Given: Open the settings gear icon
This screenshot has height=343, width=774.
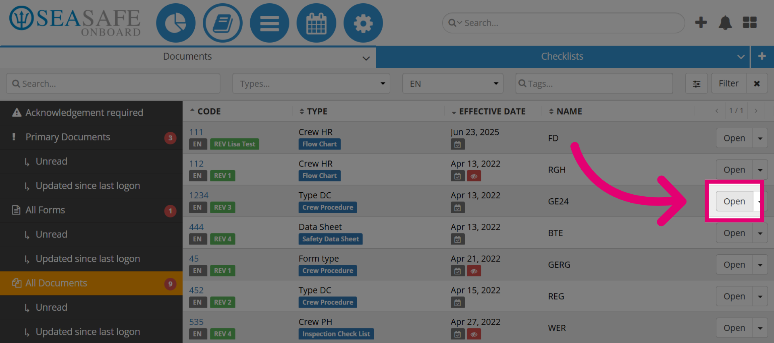Looking at the screenshot, I should coord(363,23).
